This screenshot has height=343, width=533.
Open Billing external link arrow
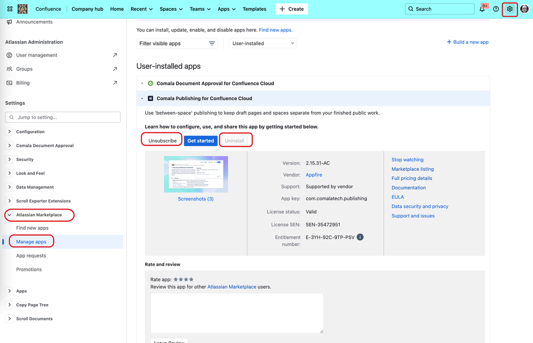tap(115, 83)
